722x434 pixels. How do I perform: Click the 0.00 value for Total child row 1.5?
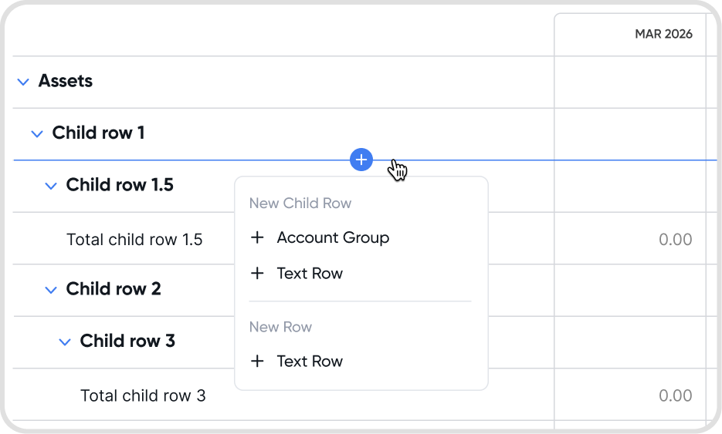pos(675,239)
